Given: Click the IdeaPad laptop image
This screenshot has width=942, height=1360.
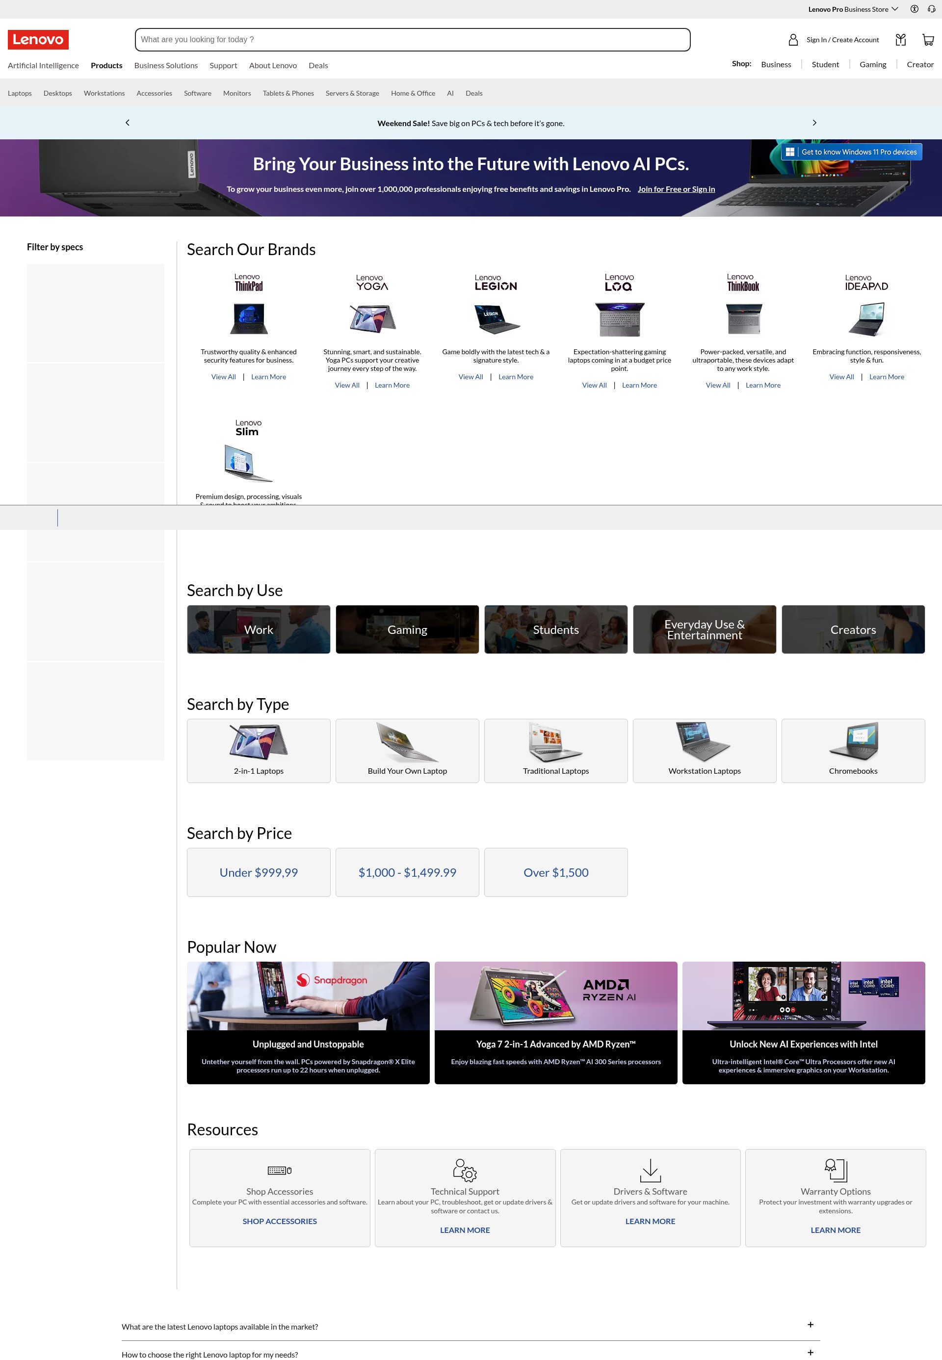Looking at the screenshot, I should pyautogui.click(x=867, y=319).
